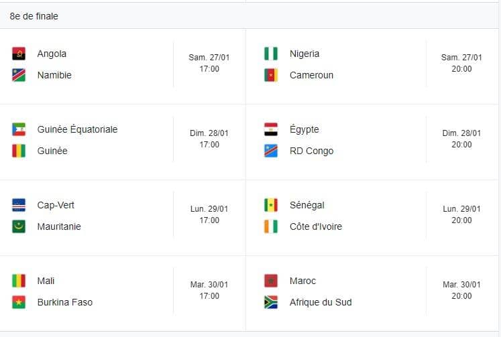Click the Nigeria flag icon

(x=271, y=54)
